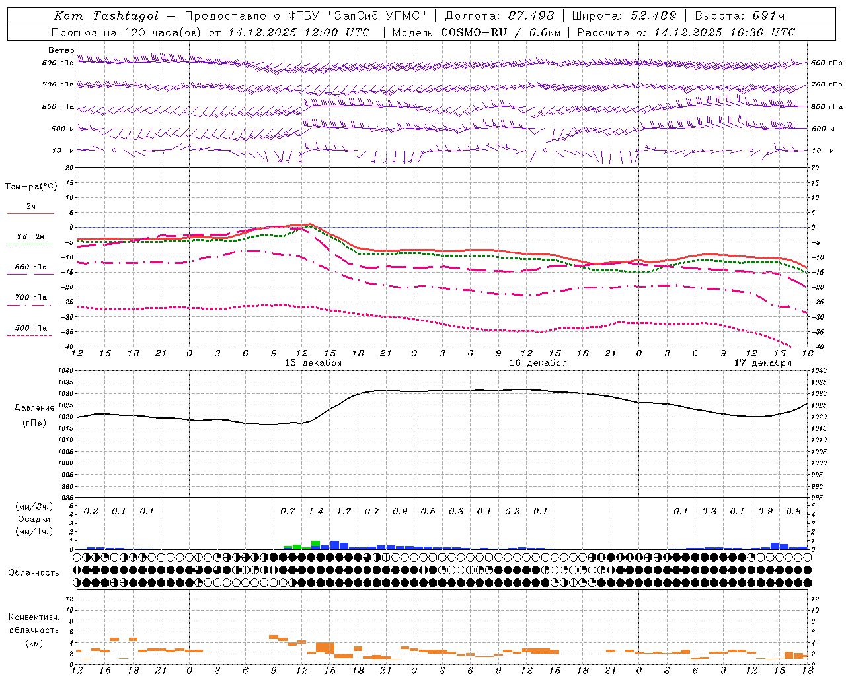Select the 0.8 three-hour precipitation value
The width and height of the screenshot is (846, 676).
pos(793,512)
